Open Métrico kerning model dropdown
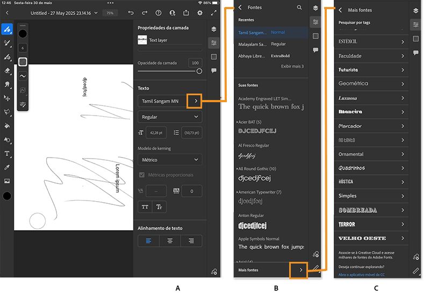 coord(170,160)
